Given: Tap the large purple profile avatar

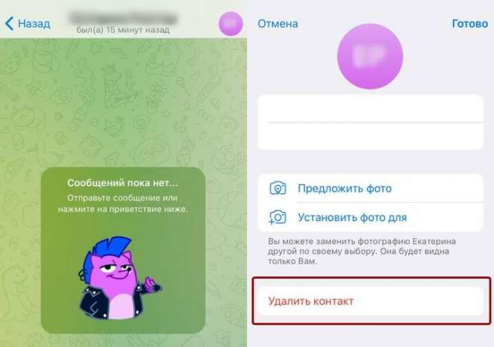Looking at the screenshot, I should [370, 57].
